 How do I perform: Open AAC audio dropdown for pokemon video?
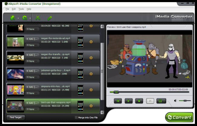[x=32, y=71]
